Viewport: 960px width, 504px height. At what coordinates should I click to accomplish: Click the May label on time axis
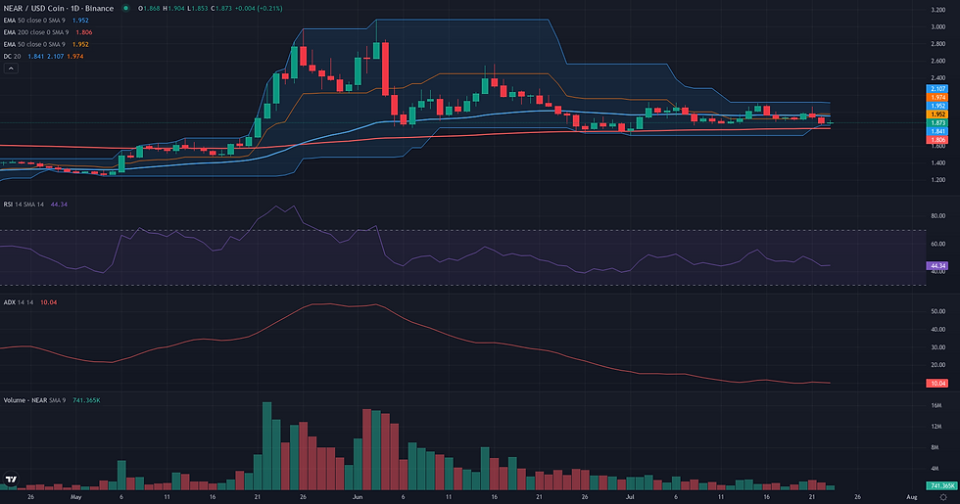[76, 497]
